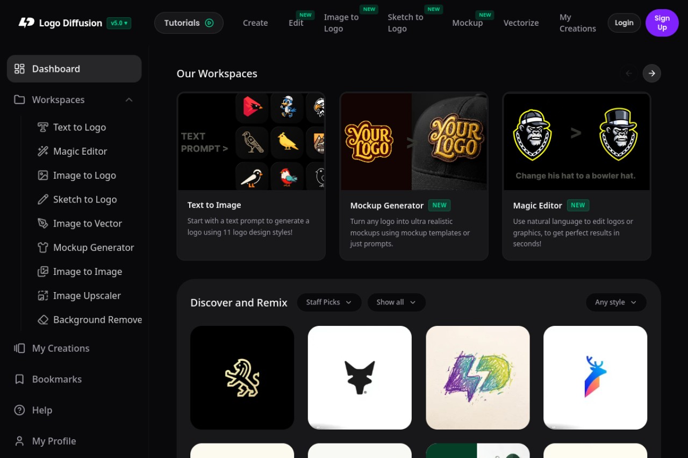This screenshot has width=688, height=458.
Task: Go to next workspaces with right arrow
Action: coord(651,74)
